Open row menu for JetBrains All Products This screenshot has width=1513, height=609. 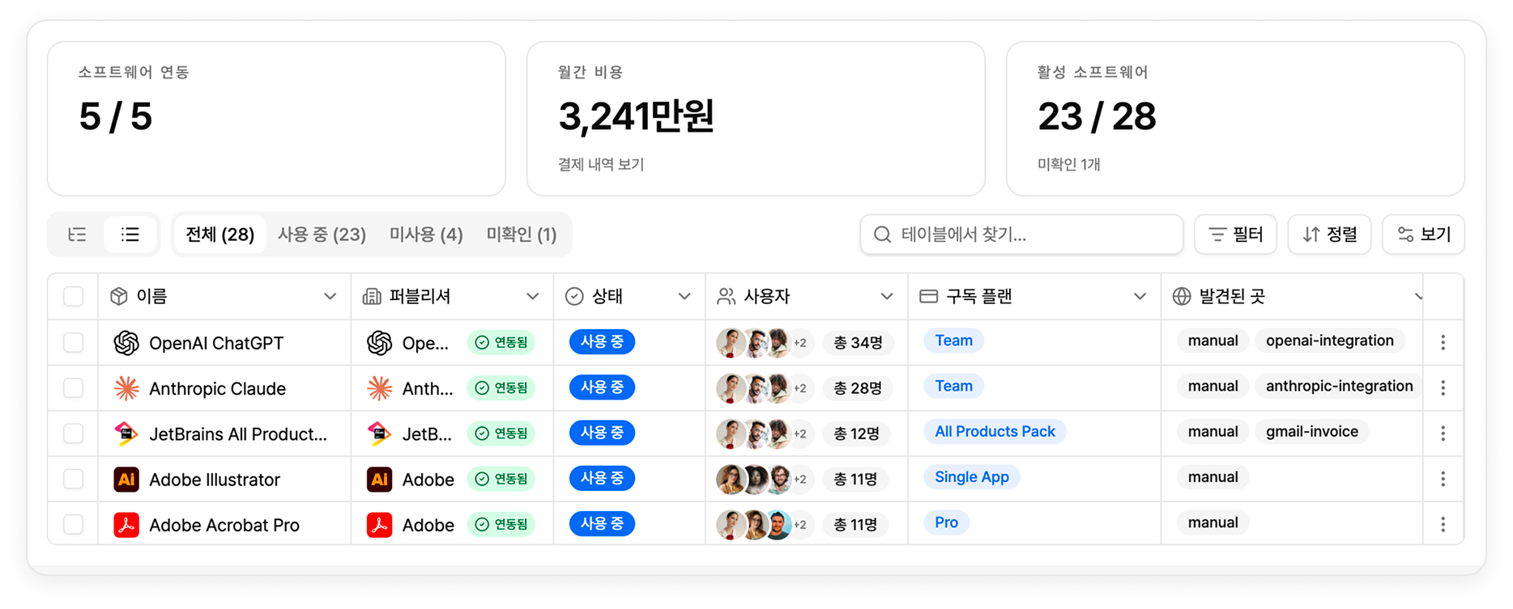point(1443,433)
